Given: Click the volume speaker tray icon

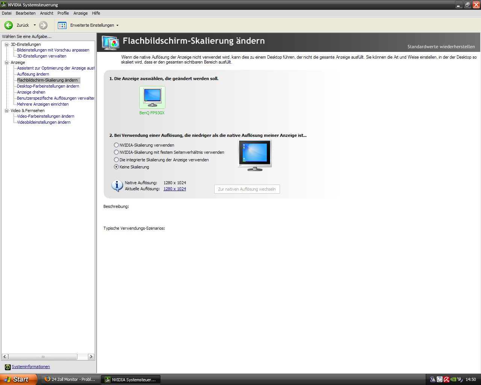Looking at the screenshot, I should [460, 379].
